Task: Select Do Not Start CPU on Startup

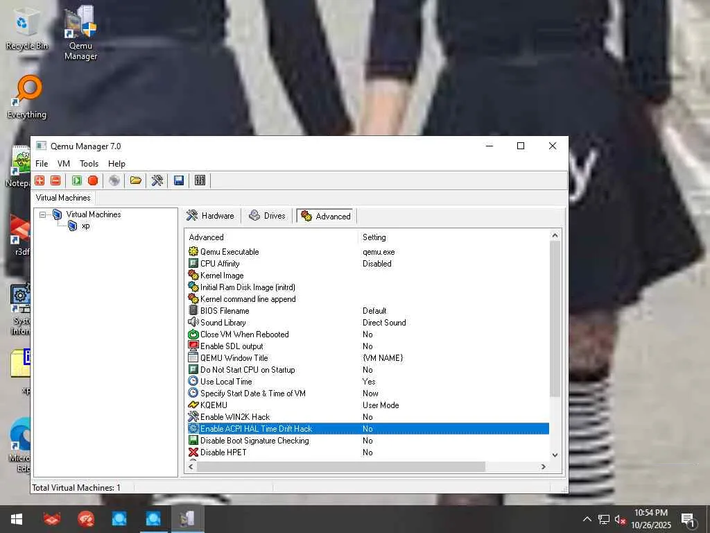Action: [368, 369]
